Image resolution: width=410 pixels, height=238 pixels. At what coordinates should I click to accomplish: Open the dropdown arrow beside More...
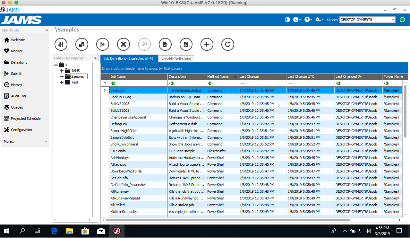46,141
